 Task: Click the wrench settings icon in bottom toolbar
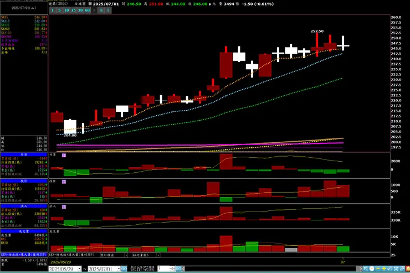point(402,269)
